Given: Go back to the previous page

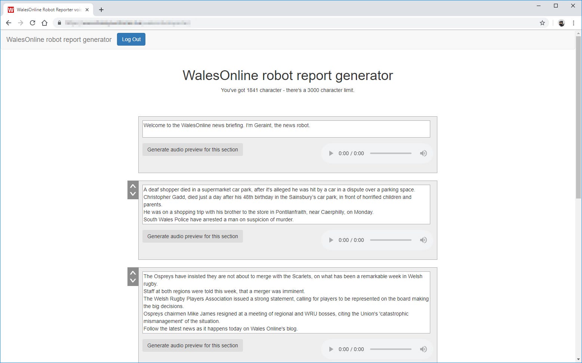Looking at the screenshot, I should 9,23.
